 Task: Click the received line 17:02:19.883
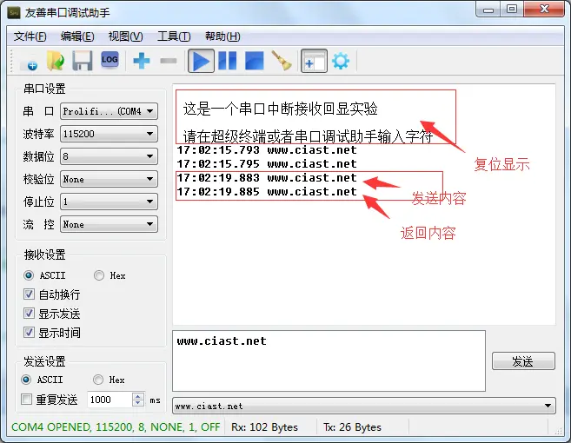pyautogui.click(x=267, y=178)
